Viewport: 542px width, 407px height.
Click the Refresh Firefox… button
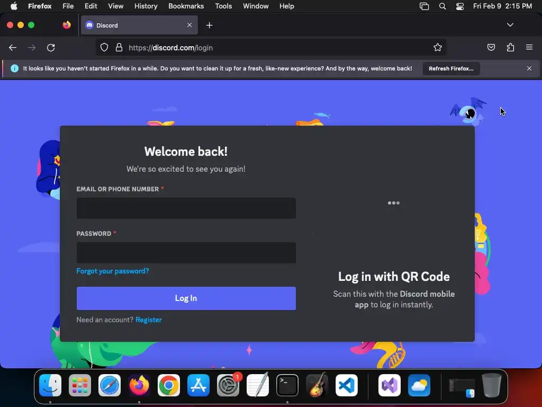451,68
